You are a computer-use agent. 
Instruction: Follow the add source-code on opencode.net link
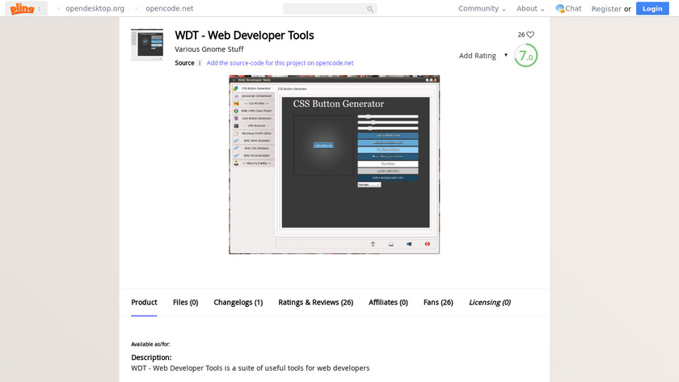280,63
